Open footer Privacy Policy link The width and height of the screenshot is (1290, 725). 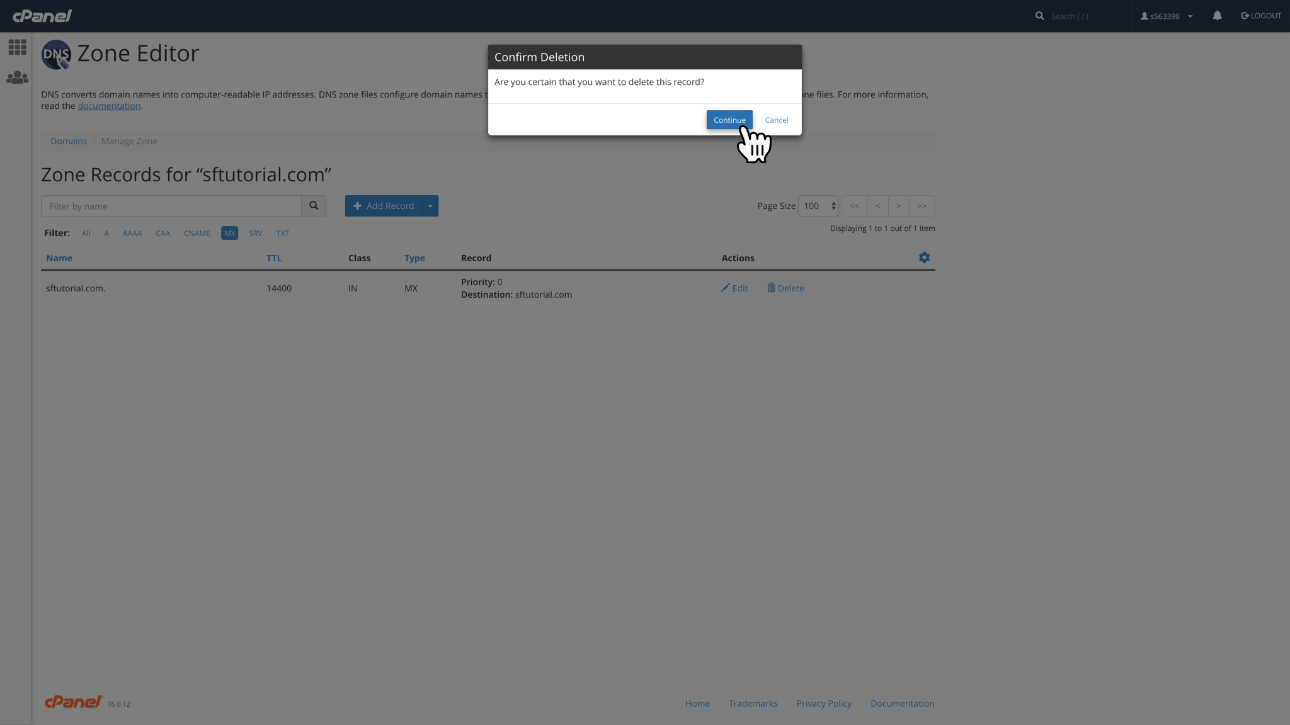coord(824,704)
